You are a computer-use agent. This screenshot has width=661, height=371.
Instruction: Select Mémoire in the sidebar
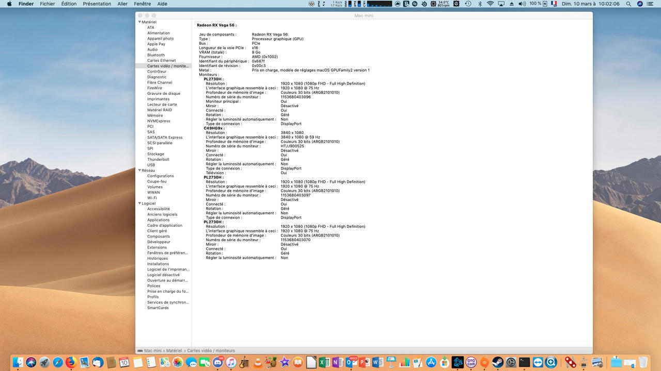click(x=155, y=115)
